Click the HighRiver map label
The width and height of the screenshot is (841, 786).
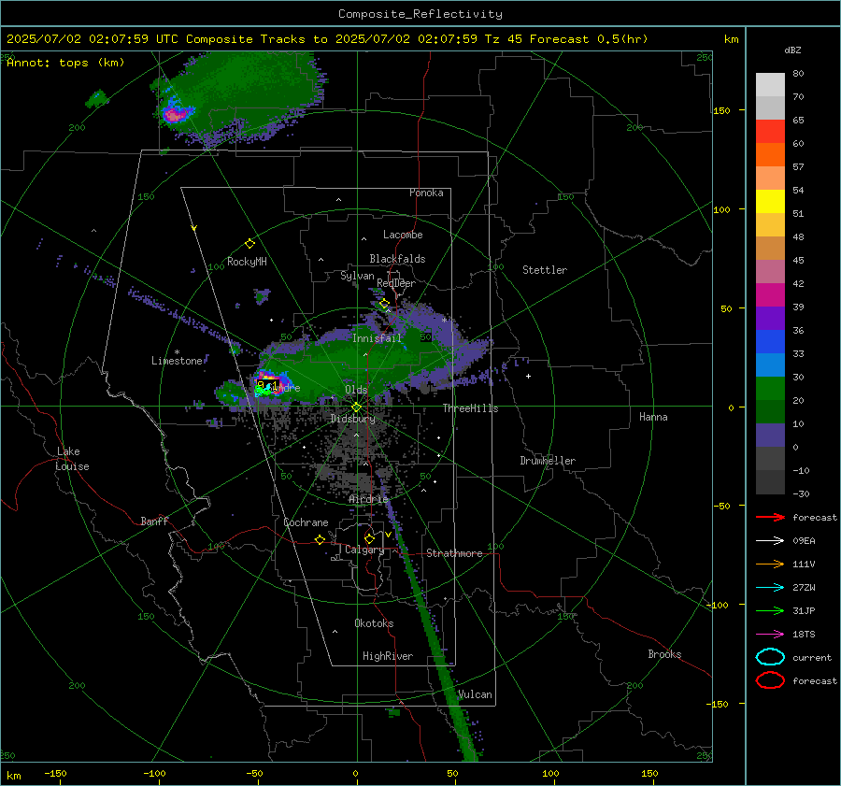pyautogui.click(x=388, y=656)
